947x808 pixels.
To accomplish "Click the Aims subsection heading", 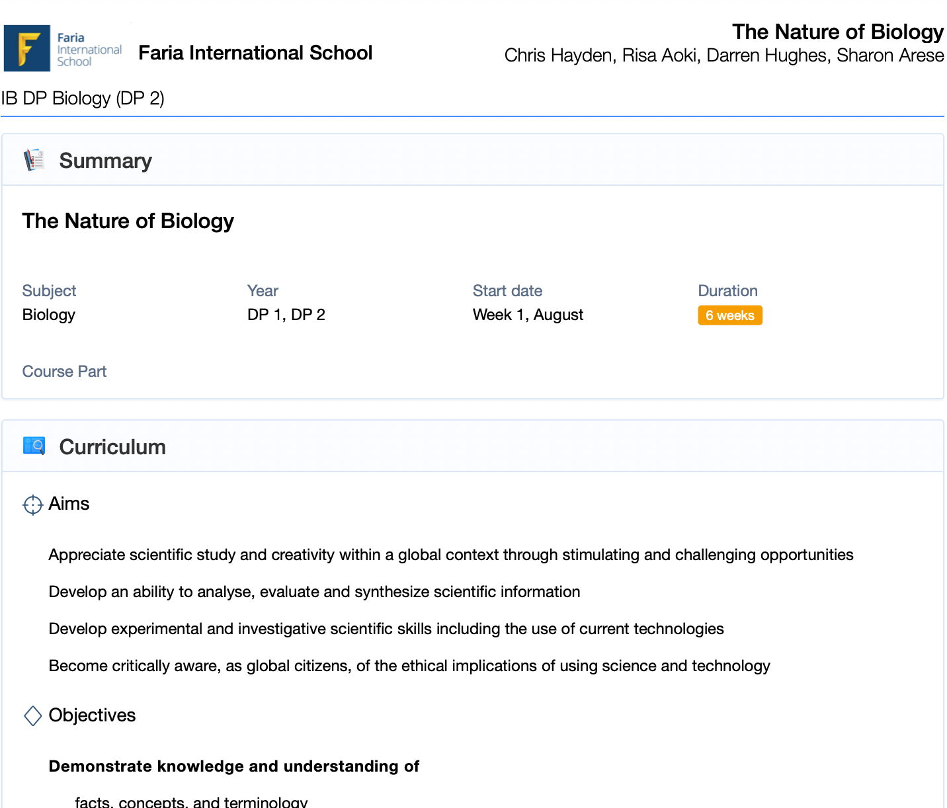I will coord(69,504).
